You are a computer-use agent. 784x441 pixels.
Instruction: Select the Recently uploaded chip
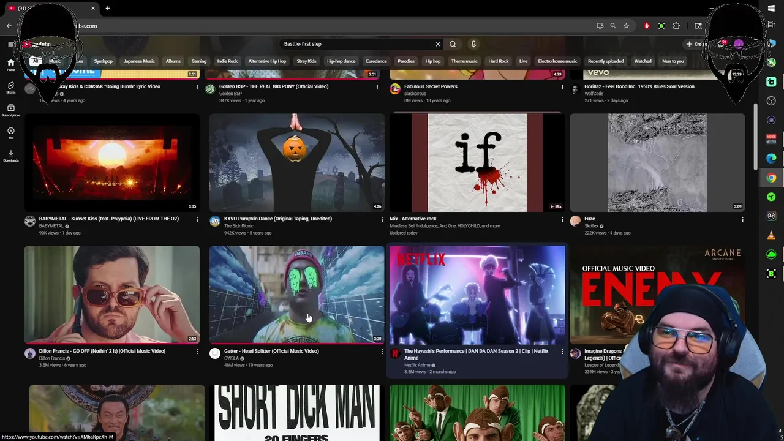[x=606, y=61]
